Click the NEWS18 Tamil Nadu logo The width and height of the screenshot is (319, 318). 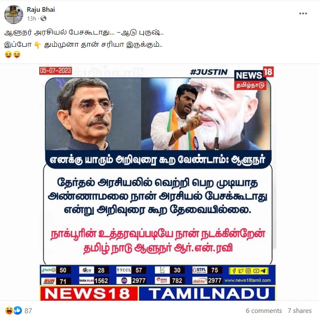(x=254, y=78)
